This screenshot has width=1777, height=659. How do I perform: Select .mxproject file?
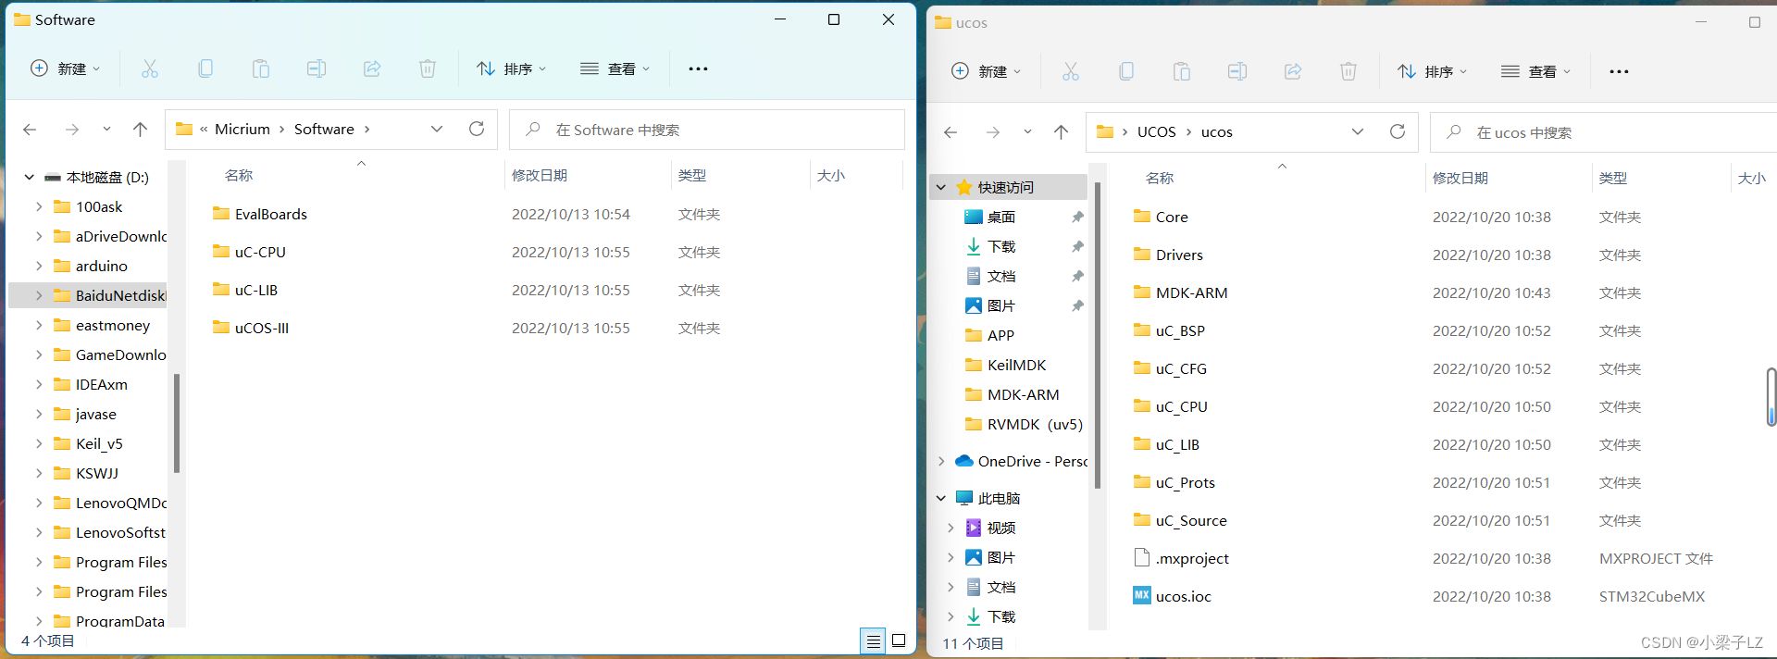click(x=1182, y=558)
